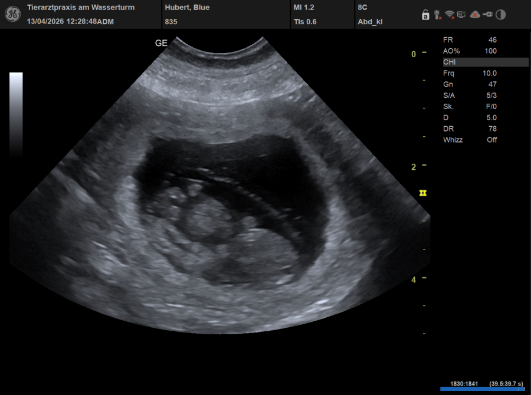The image size is (531, 395).
Task: Click the power plug connection icon
Action: (487, 15)
